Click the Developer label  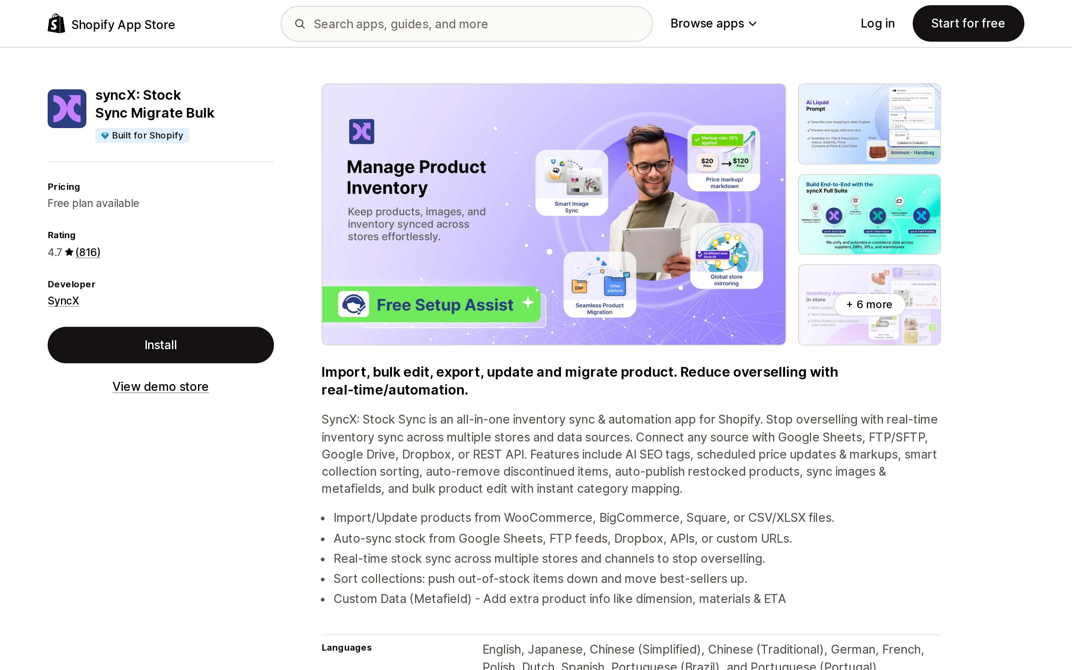coord(71,284)
